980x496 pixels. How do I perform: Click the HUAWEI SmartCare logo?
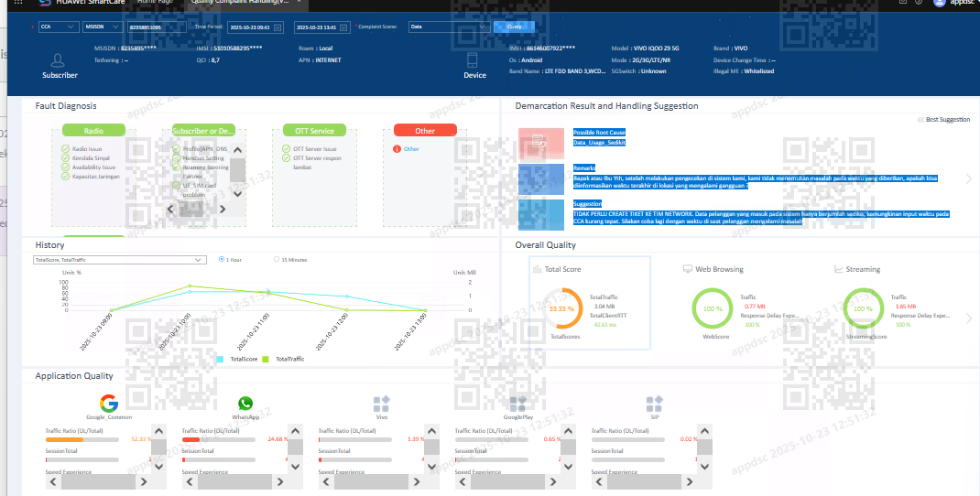tap(44, 3)
